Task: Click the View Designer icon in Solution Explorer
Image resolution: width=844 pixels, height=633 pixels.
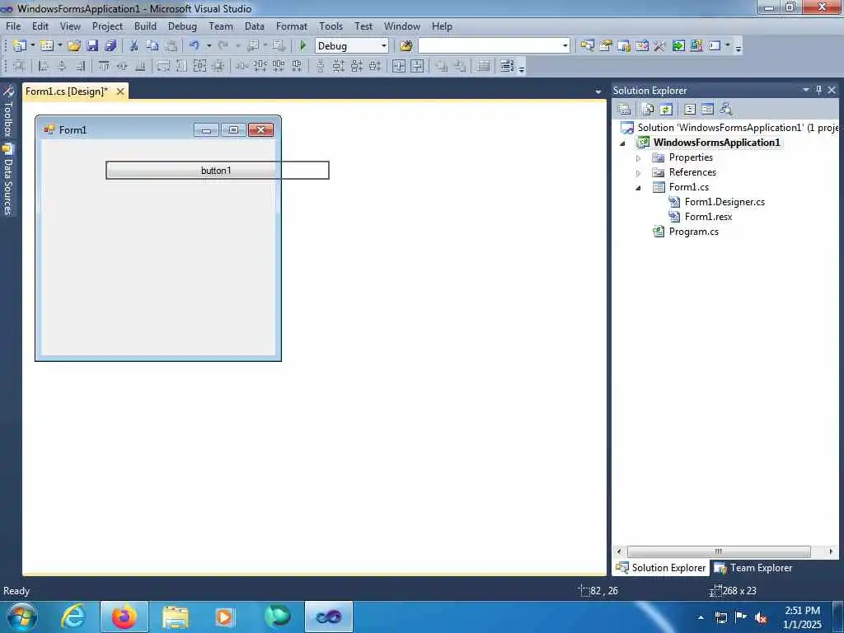Action: [708, 110]
